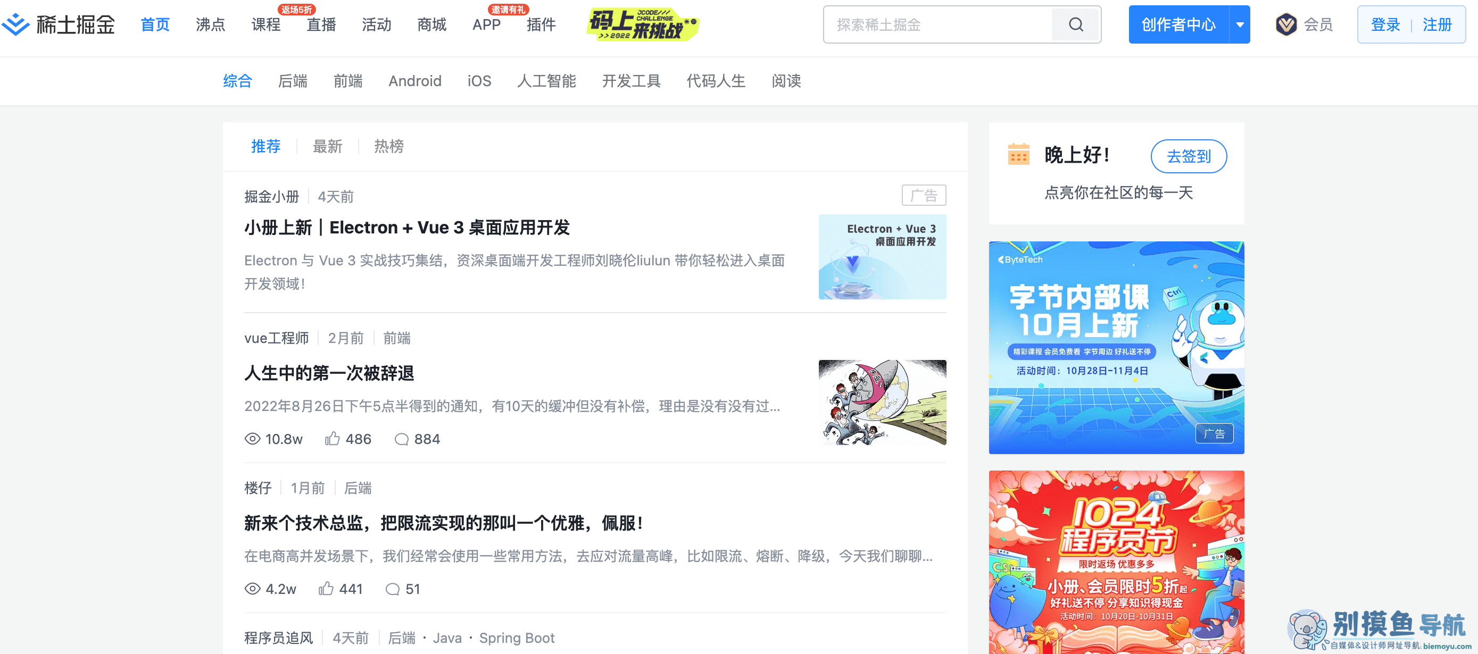
Task: Open 直播 in top navigation
Action: point(321,24)
